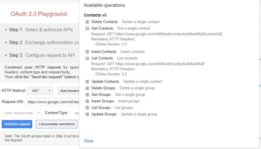The image size is (261, 149).
Task: Expand the Delete Groups operation plus icon
Action: [87, 88]
